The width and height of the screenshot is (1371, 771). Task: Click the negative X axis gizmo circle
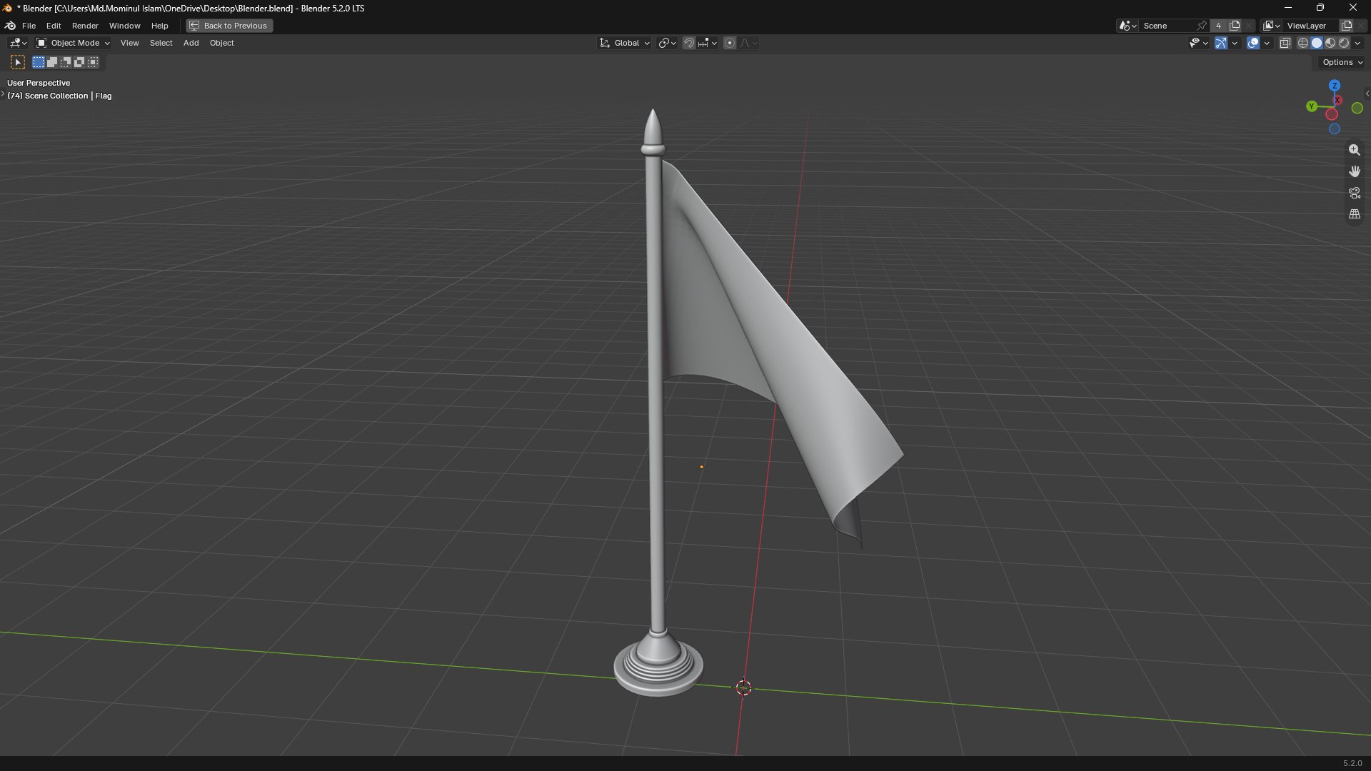[1332, 114]
